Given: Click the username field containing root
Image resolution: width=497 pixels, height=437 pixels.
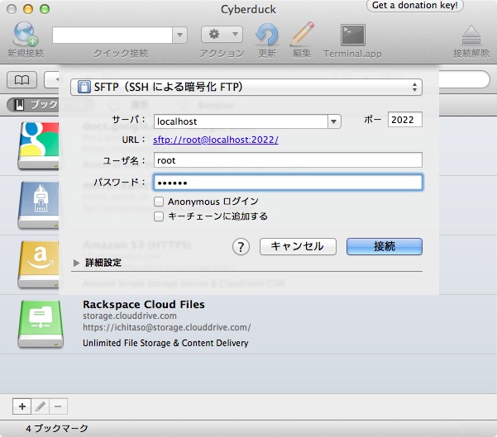Looking at the screenshot, I should (288, 160).
